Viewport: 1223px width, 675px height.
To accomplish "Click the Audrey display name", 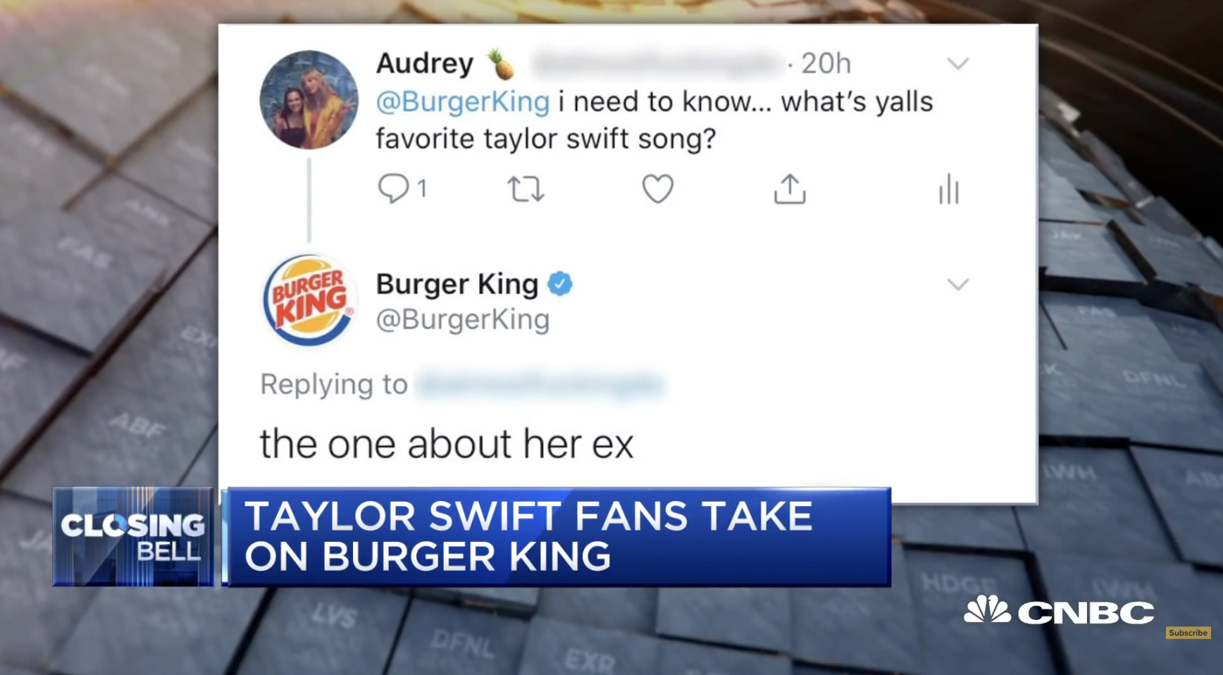I will 425,63.
